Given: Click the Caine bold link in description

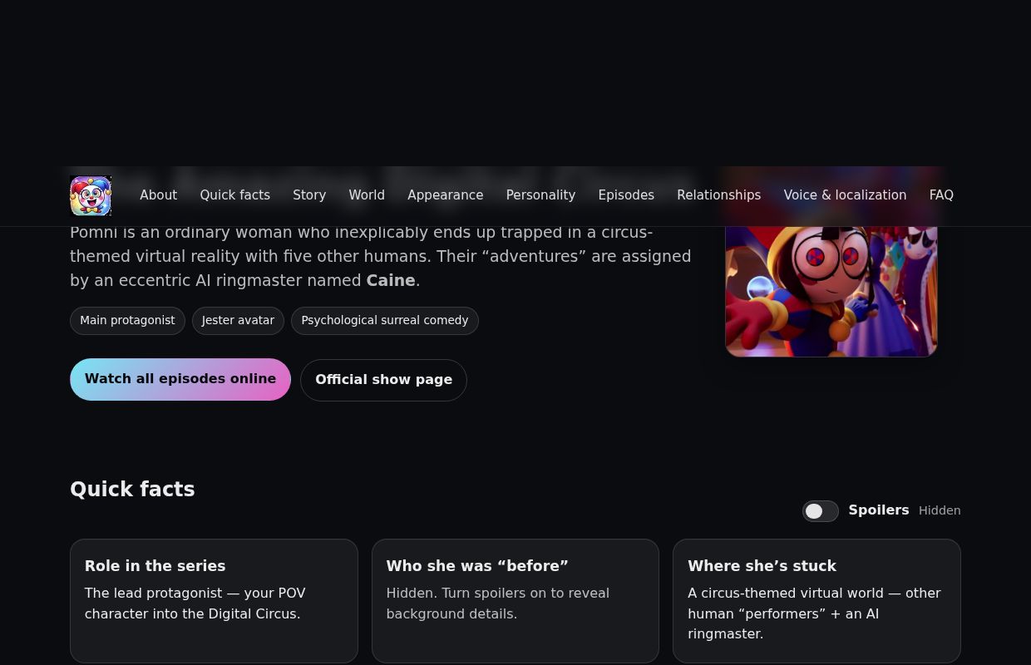Looking at the screenshot, I should point(390,280).
